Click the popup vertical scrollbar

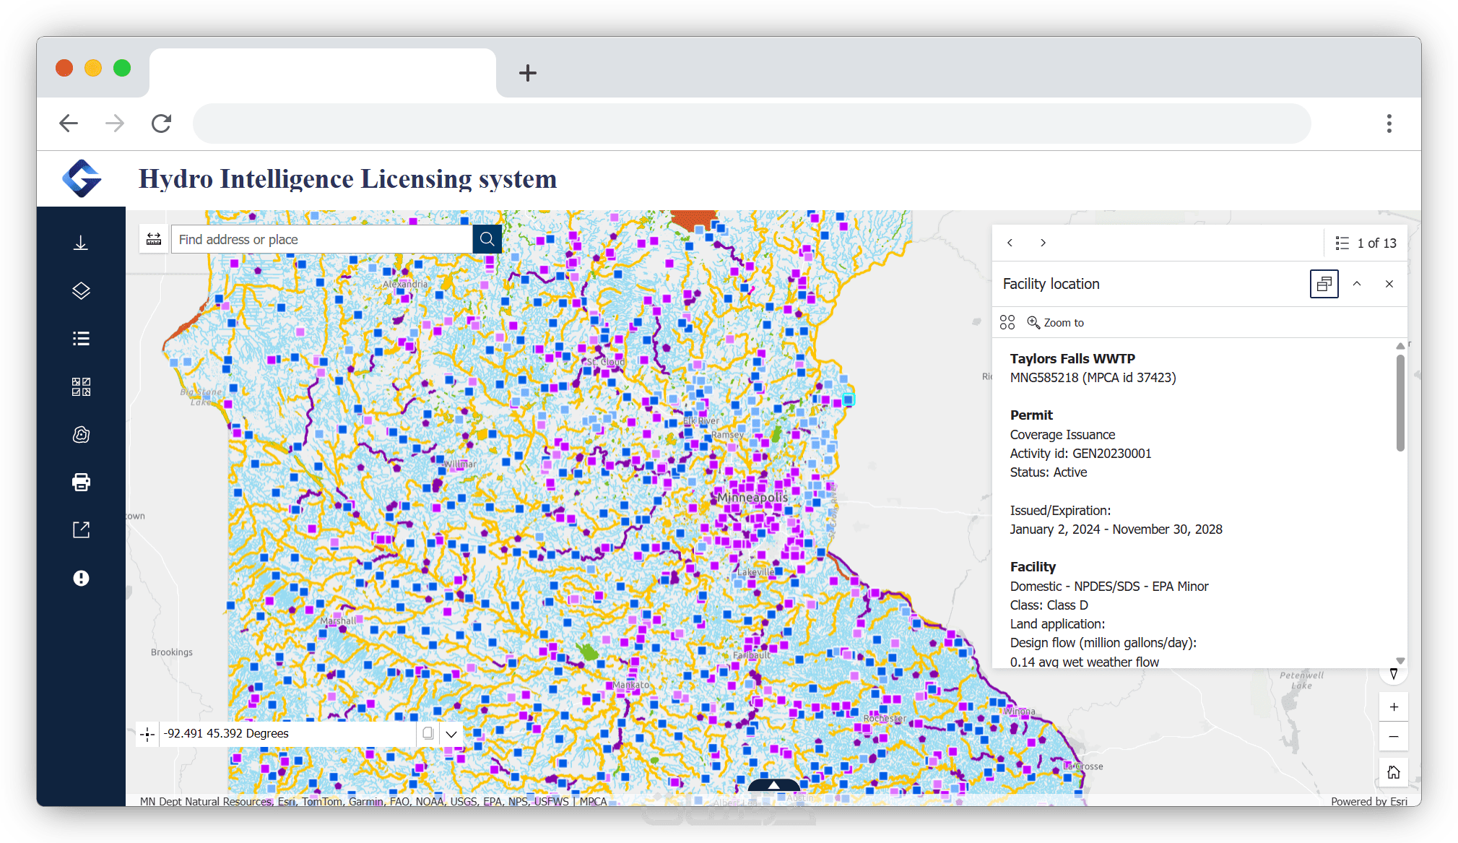[1400, 402]
